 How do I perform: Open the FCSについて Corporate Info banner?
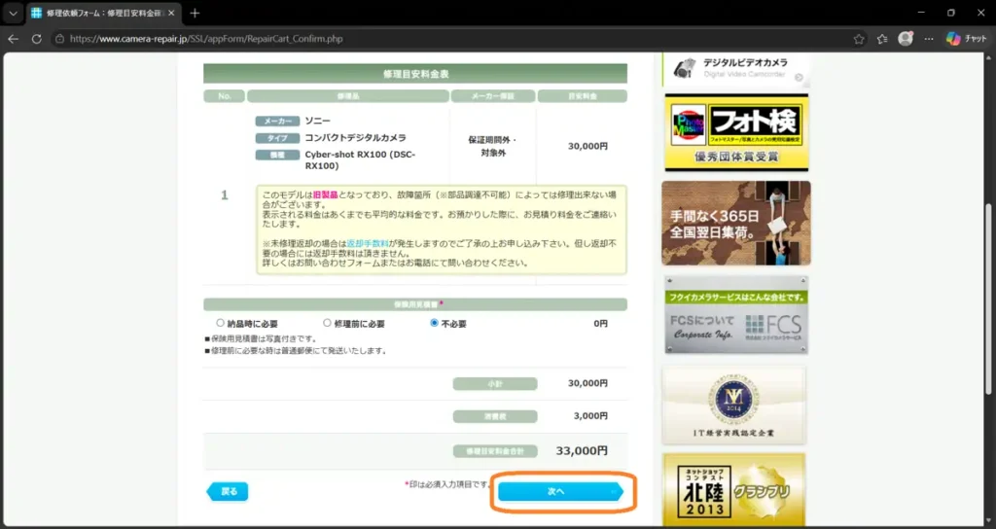coord(736,314)
